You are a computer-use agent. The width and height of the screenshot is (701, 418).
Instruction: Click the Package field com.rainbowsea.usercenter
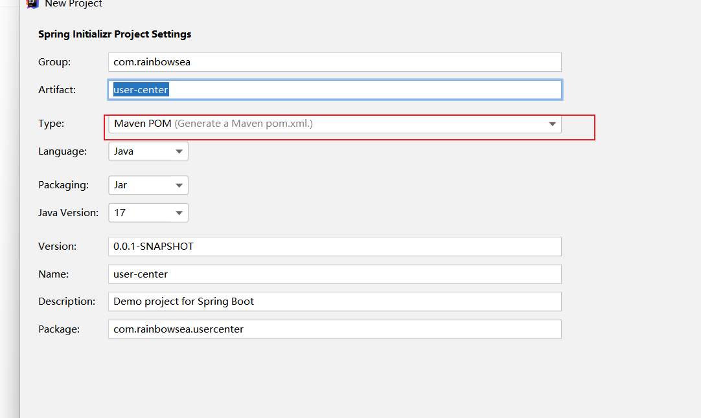coord(334,329)
